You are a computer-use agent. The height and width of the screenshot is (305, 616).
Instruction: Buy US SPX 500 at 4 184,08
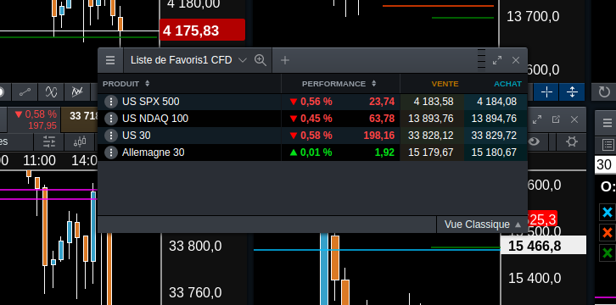pos(496,102)
